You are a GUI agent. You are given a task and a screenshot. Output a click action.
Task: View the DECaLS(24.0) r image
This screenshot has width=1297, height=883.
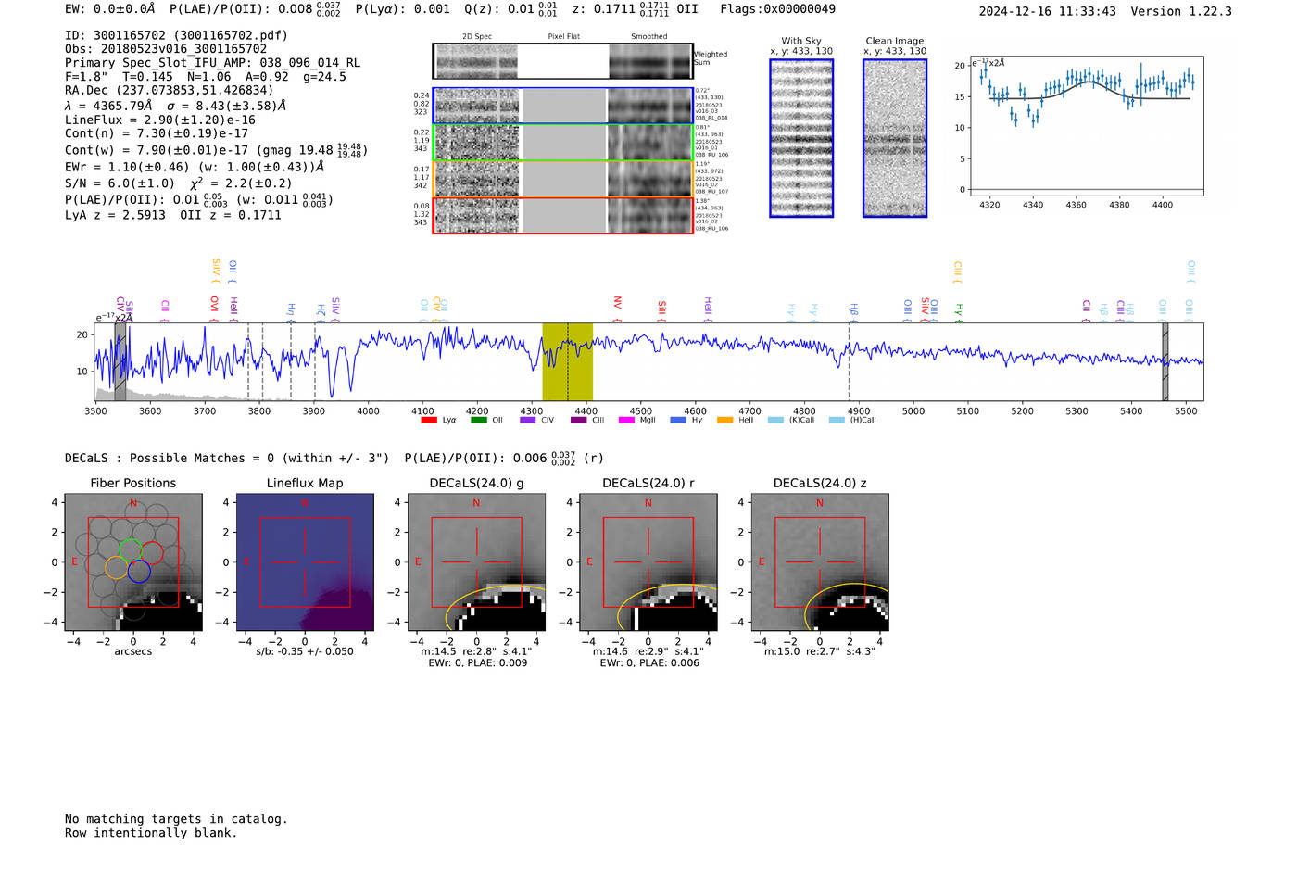[x=648, y=562]
